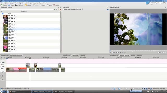Click the Twitter bird logo
The height and width of the screenshot is (93, 167).
[147, 3]
